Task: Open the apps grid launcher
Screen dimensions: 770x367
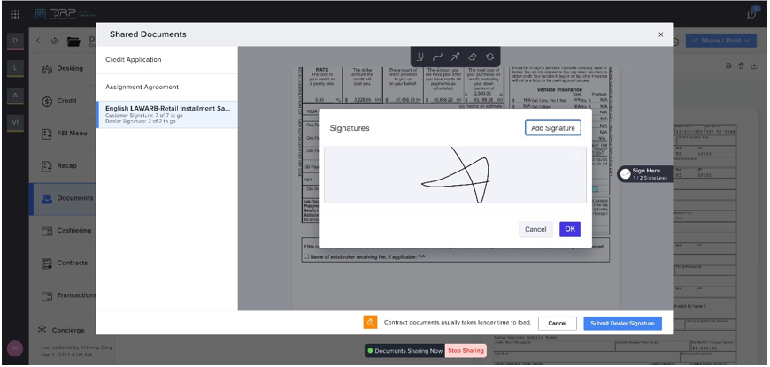Action: coord(15,14)
